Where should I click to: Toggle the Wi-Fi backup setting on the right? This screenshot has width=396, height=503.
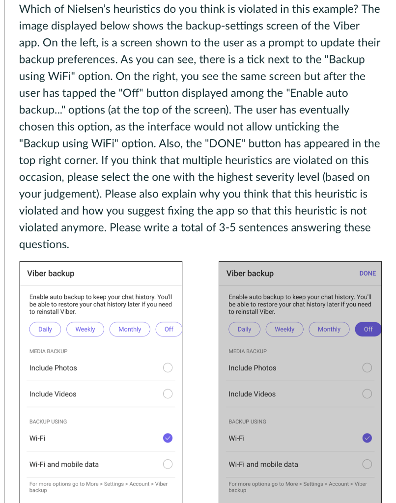coord(367,438)
